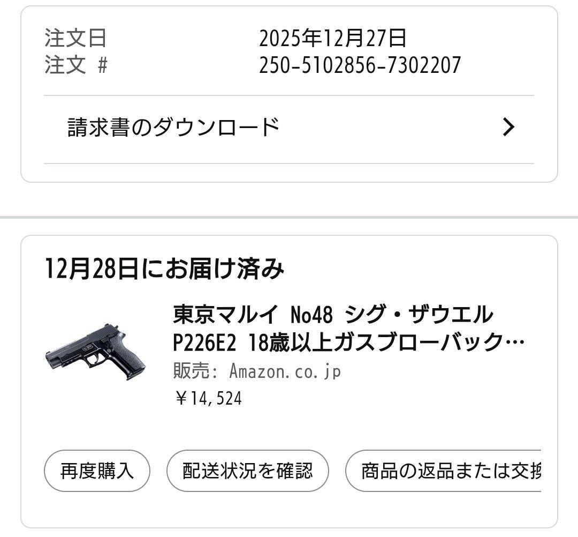The width and height of the screenshot is (578, 537).
Task: Click the price ¥14,524 text
Action: click(206, 397)
